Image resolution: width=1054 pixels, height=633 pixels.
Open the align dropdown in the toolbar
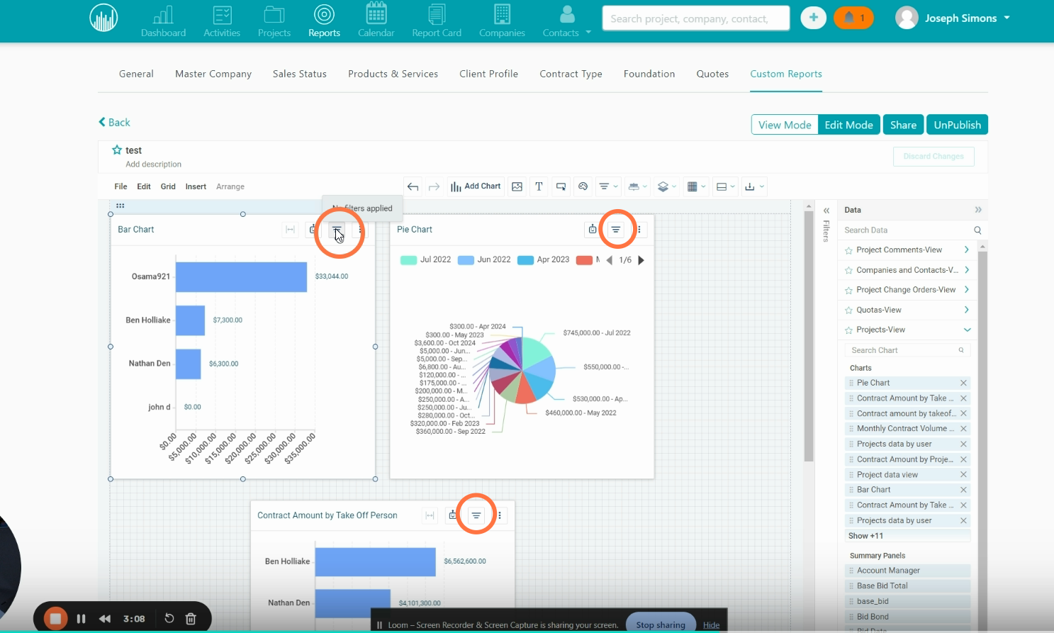click(638, 186)
